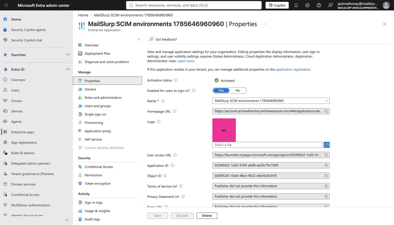394x225 pixels.
Task: Expand the Favorites section
Action: (x=68, y=55)
